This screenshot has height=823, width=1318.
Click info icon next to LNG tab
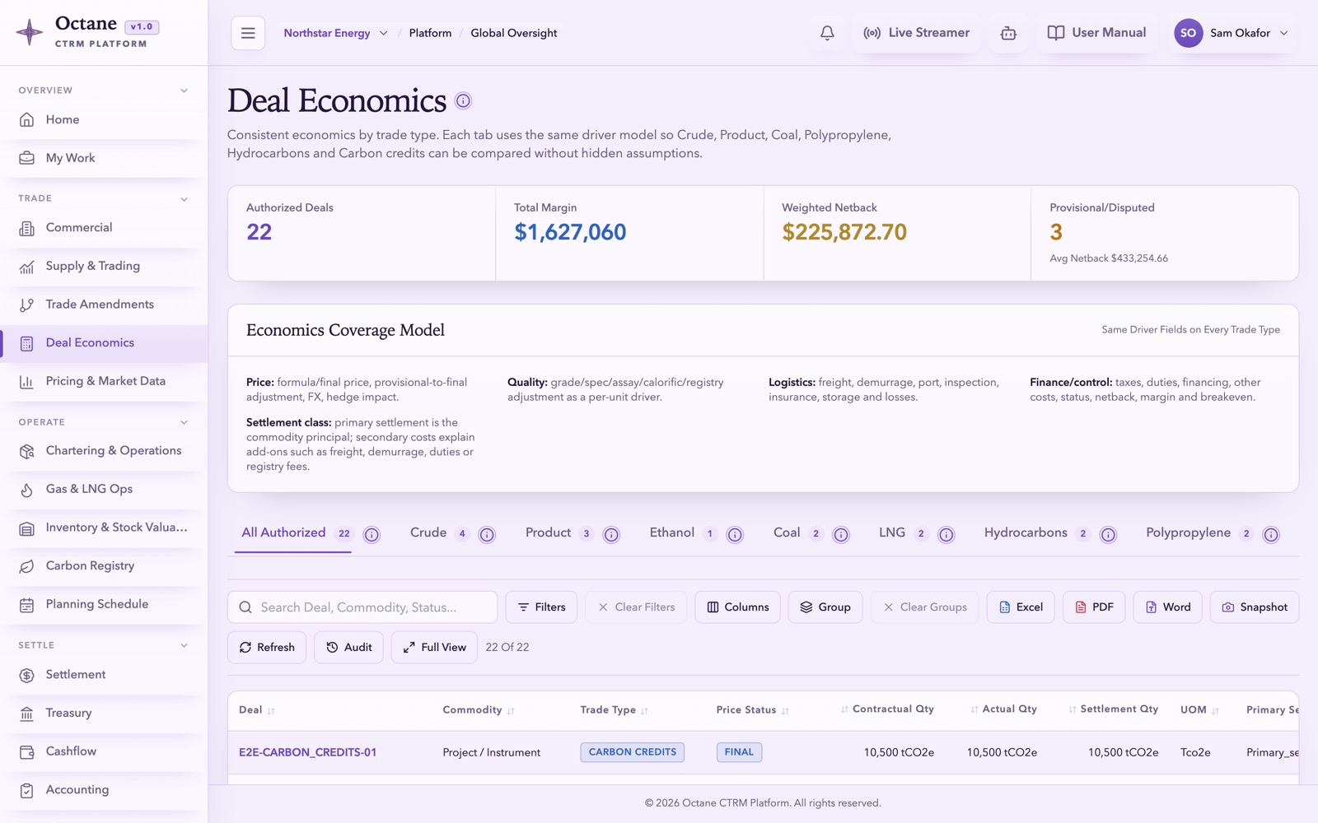(x=946, y=534)
